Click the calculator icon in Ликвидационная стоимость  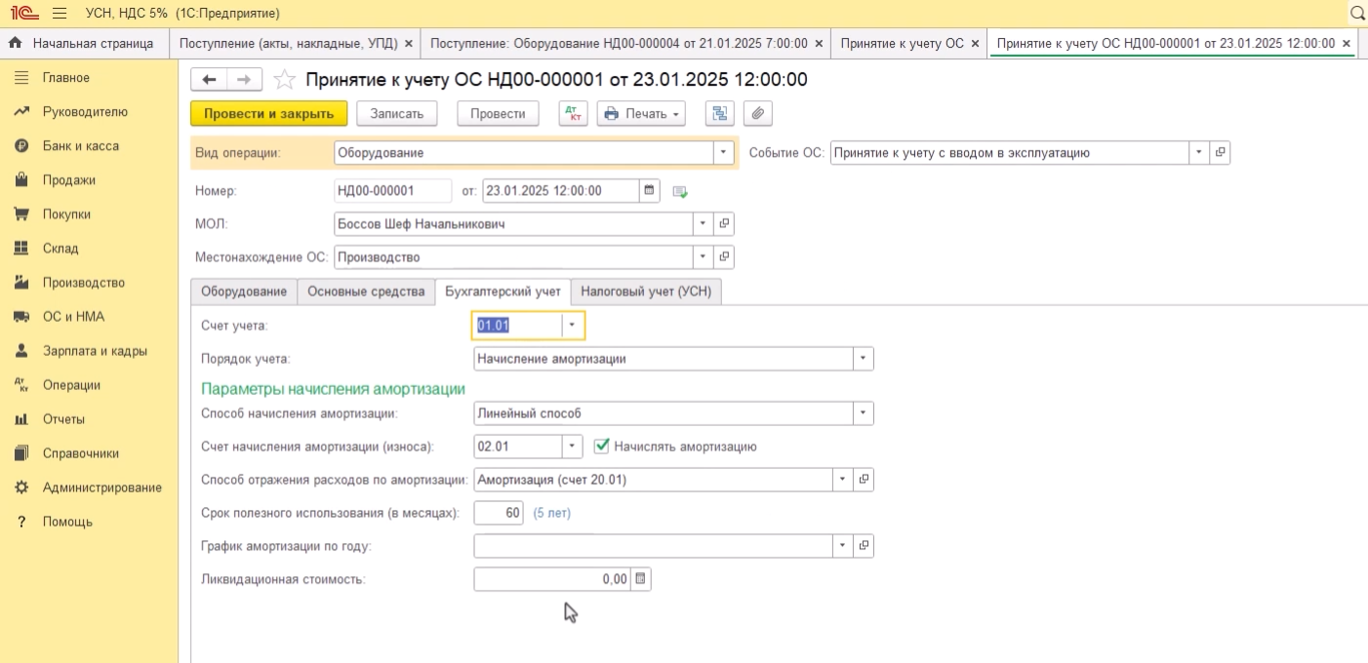click(640, 579)
